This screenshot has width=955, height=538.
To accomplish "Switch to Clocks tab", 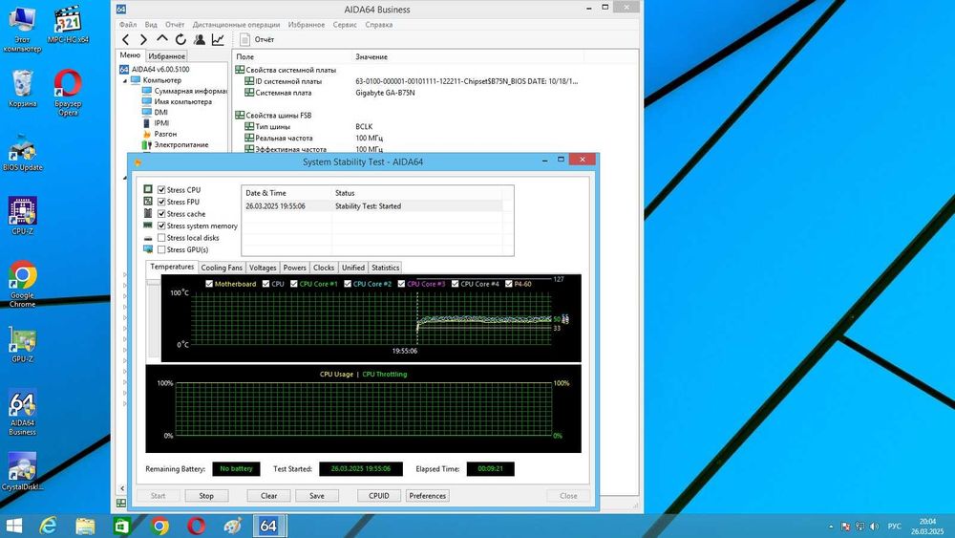I will [324, 268].
